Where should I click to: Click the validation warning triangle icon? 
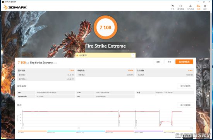coord(77,55)
